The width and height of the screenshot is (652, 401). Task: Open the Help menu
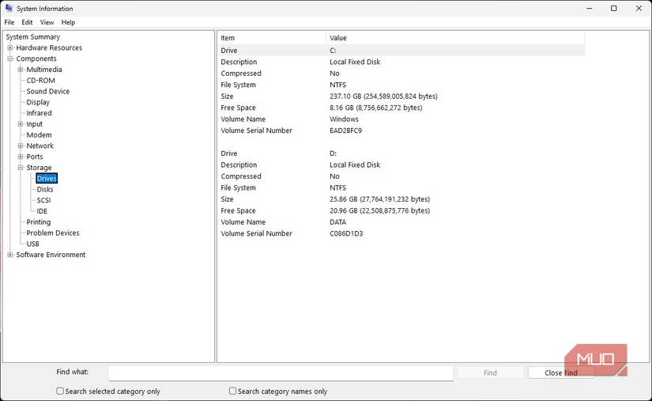pyautogui.click(x=68, y=22)
